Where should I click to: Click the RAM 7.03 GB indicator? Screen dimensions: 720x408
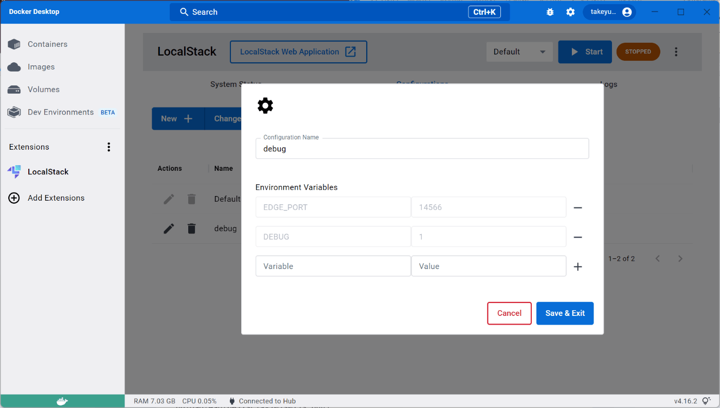click(154, 401)
